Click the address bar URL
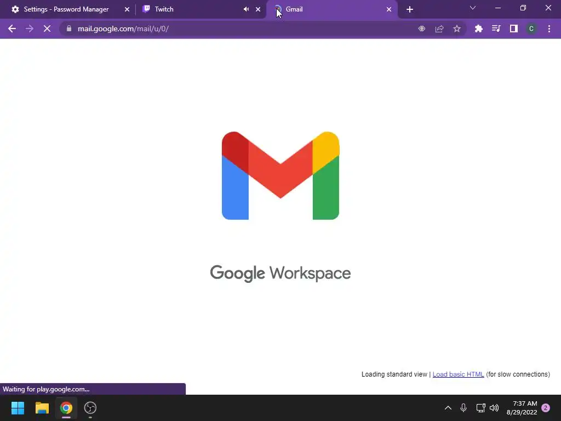 pos(123,29)
